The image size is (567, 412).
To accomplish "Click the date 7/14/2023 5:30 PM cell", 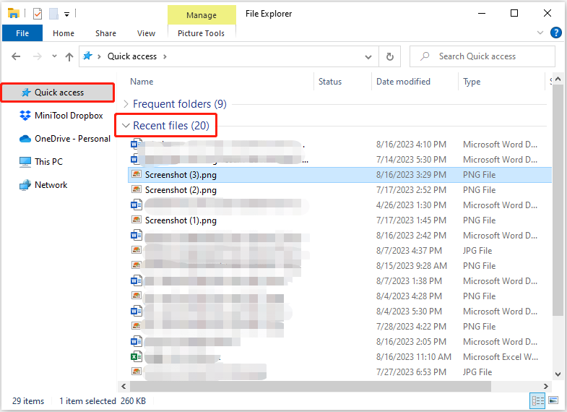I will 411,160.
